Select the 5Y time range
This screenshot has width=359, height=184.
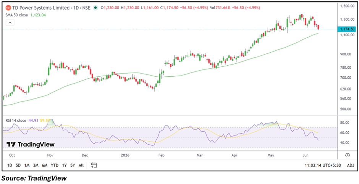click(73, 165)
